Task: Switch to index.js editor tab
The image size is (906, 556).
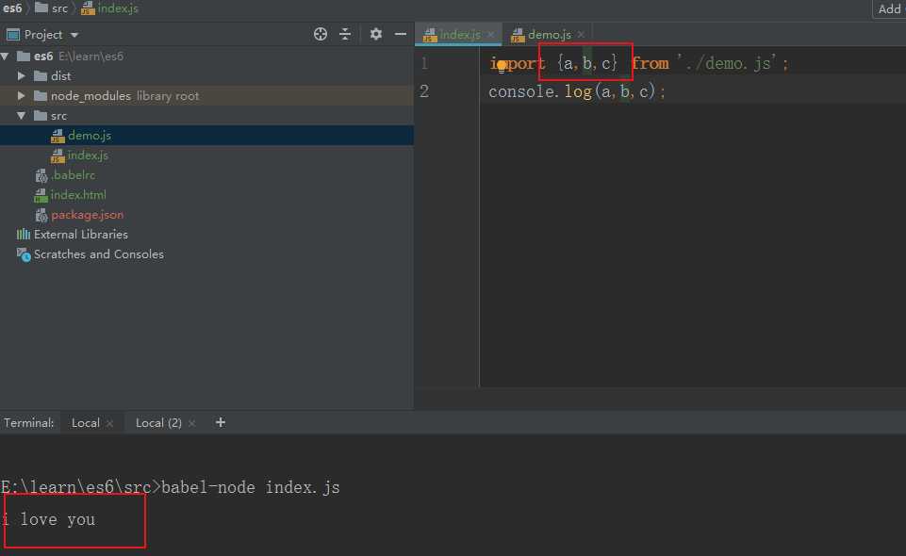Action: 460,35
